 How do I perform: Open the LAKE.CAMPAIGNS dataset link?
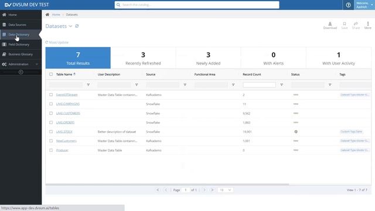point(68,104)
